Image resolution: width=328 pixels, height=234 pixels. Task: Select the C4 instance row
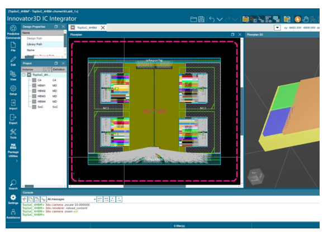pyautogui.click(x=44, y=80)
